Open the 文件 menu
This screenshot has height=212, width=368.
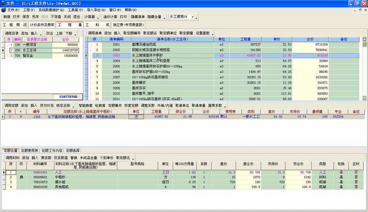click(x=13, y=10)
